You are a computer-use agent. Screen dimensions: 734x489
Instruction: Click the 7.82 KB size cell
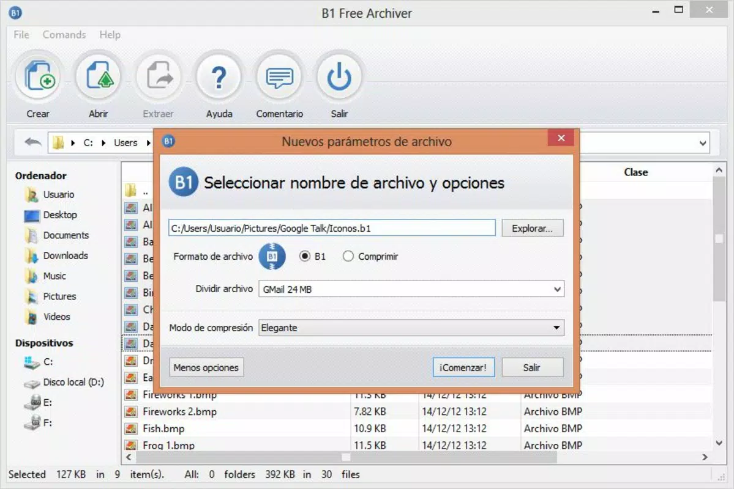(x=370, y=411)
